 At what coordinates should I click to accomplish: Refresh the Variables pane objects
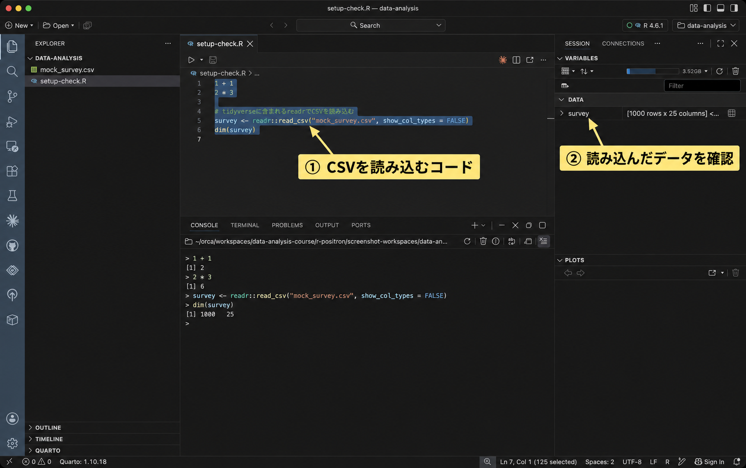(x=720, y=71)
